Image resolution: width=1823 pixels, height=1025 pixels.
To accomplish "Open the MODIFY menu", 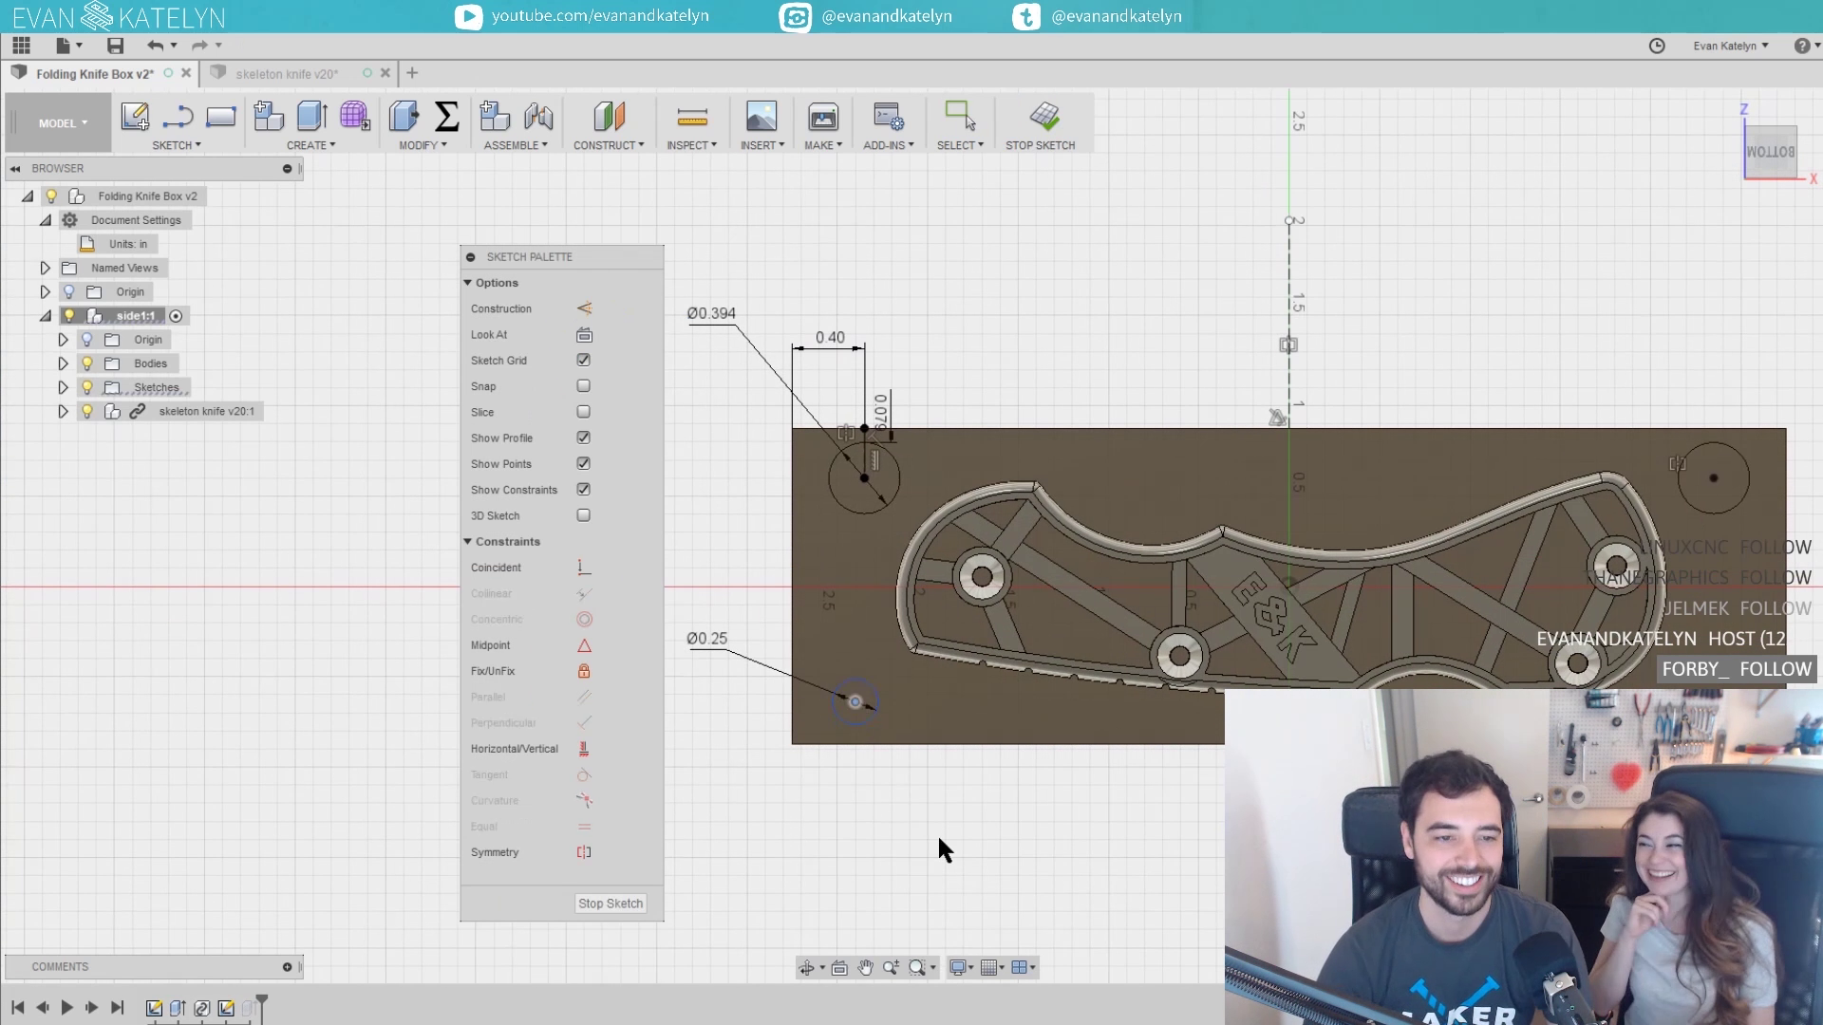I will pos(423,145).
